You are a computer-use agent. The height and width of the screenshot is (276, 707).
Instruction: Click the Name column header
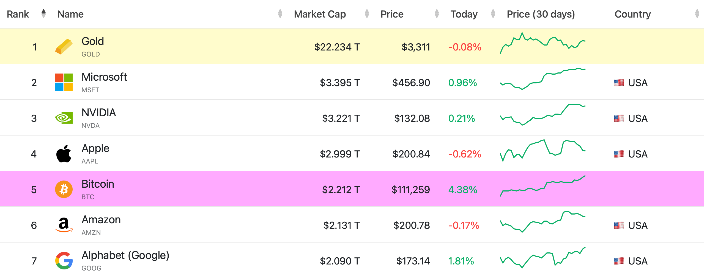(70, 14)
